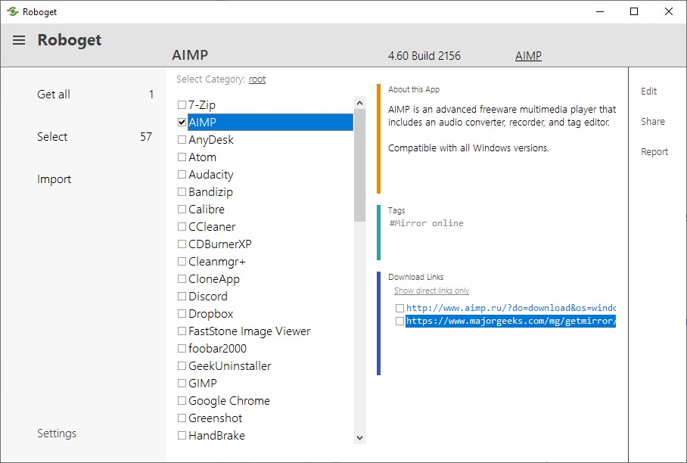687x463 pixels.
Task: Open the hamburger menu
Action: (x=19, y=40)
